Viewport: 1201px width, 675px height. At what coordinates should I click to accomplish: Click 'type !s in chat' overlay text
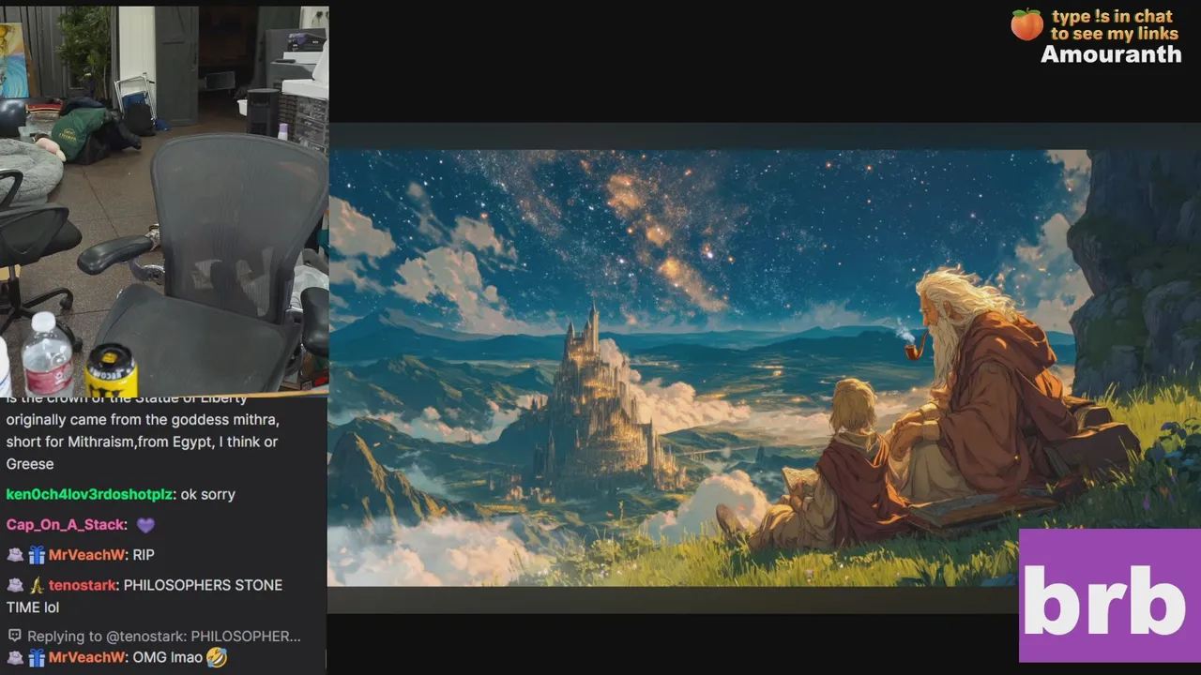1113,16
